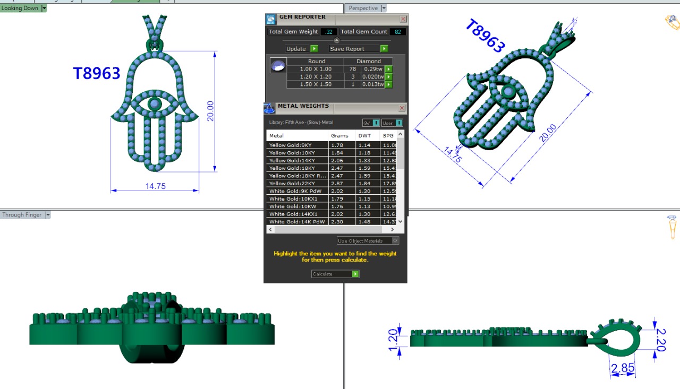Click the Metal Weights flask icon
This screenshot has height=389, width=680.
tap(269, 108)
